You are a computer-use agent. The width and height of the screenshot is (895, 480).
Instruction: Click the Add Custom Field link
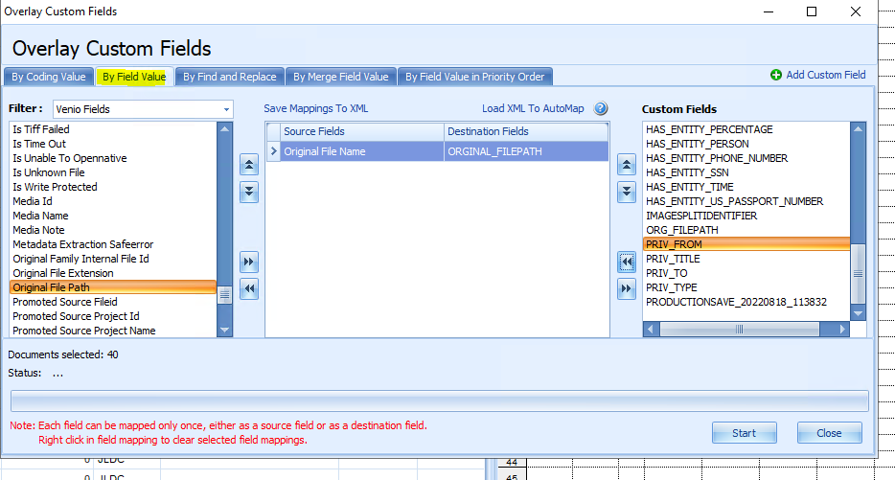(x=826, y=75)
